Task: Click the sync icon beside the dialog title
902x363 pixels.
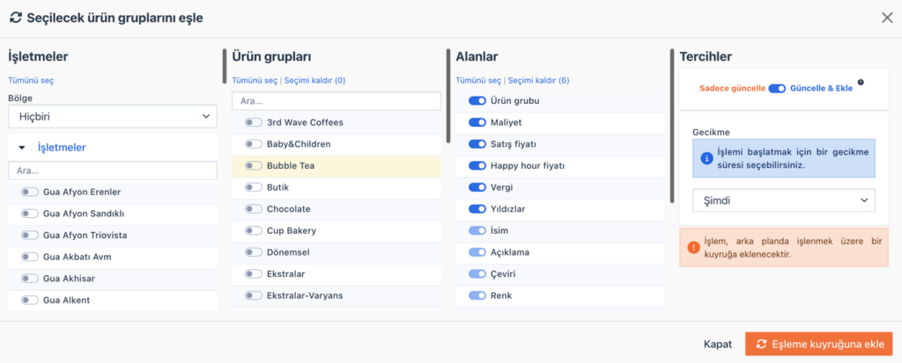Action: (15, 17)
